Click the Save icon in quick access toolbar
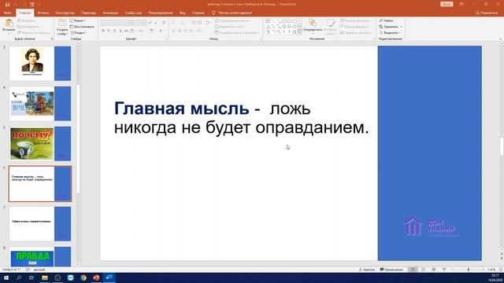 (x=7, y=4)
